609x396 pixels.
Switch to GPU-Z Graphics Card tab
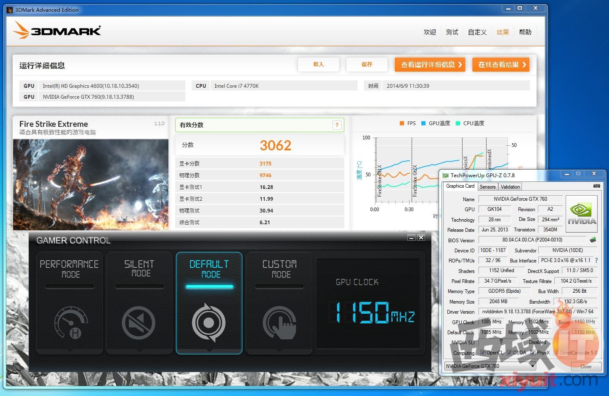click(460, 186)
